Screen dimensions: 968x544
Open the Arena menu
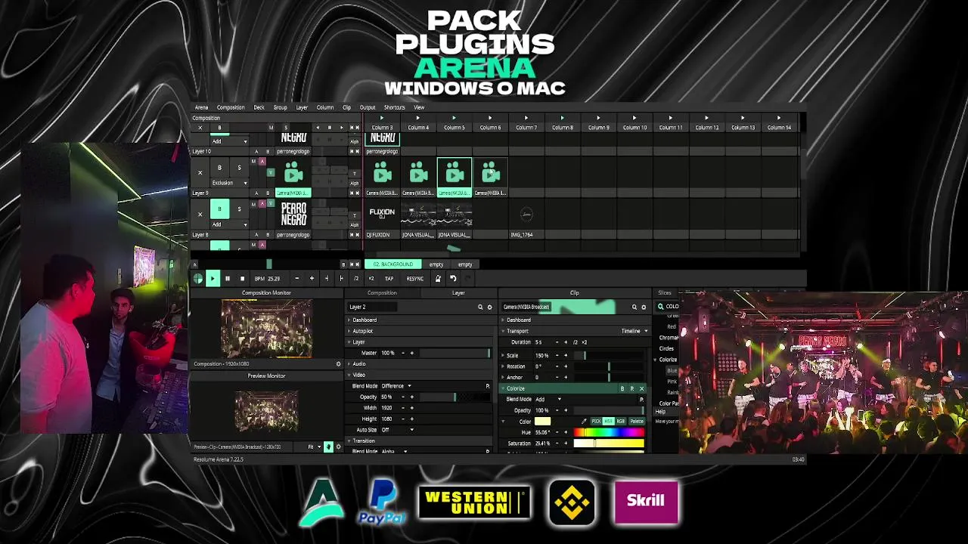201,107
